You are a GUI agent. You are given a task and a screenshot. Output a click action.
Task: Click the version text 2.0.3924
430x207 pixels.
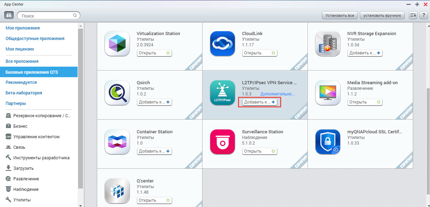(x=145, y=45)
